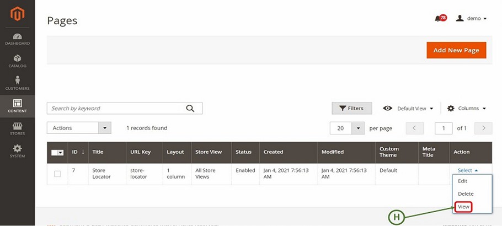Open the Customers sidebar section
502x226 pixels.
tap(17, 83)
